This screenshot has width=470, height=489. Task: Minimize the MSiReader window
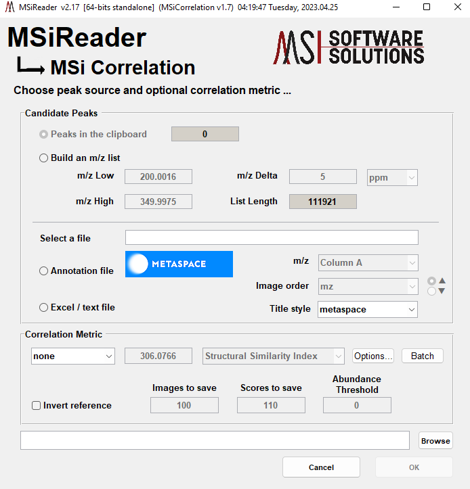tap(396, 7)
